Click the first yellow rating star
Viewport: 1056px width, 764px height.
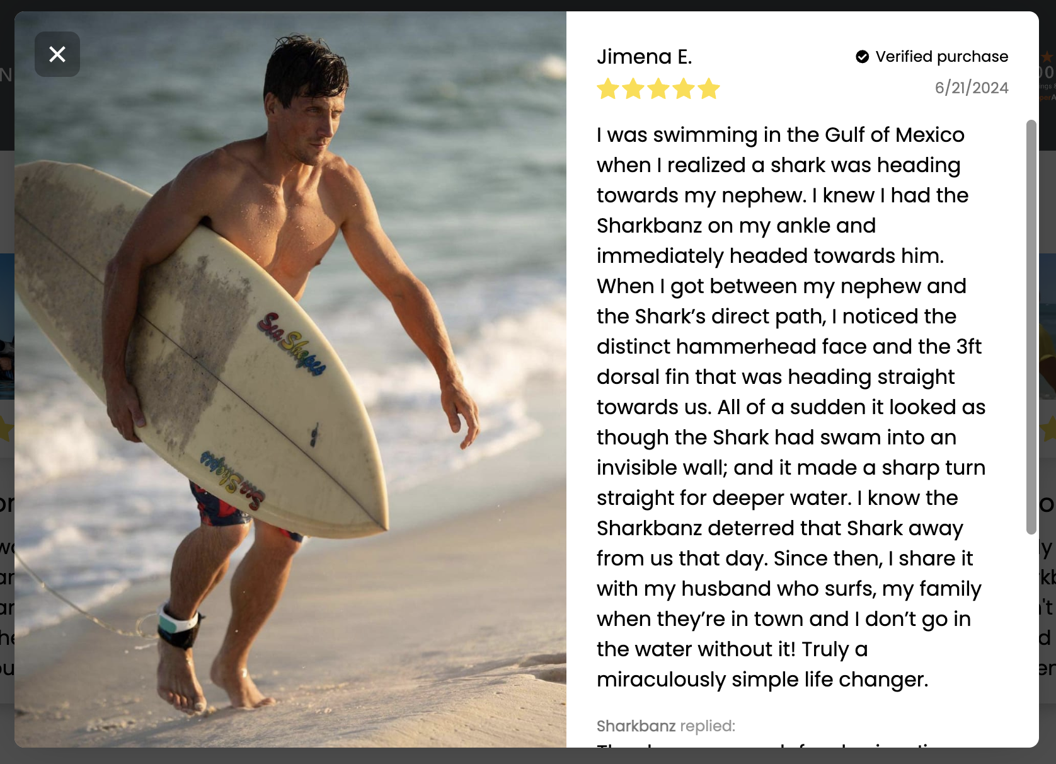point(608,89)
